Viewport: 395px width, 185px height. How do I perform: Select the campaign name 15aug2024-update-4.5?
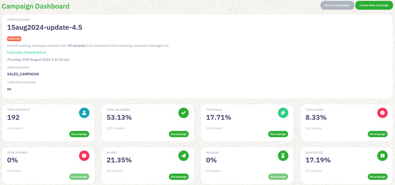pos(44,27)
